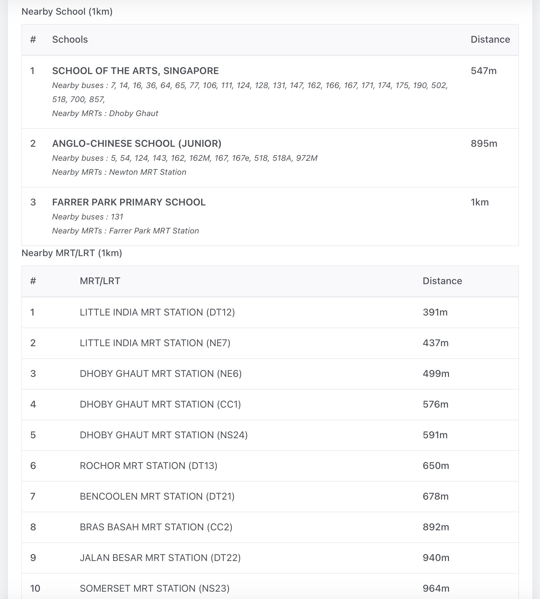
Task: Click the Nearby MRT/LRT (1km) heading
Action: (72, 253)
